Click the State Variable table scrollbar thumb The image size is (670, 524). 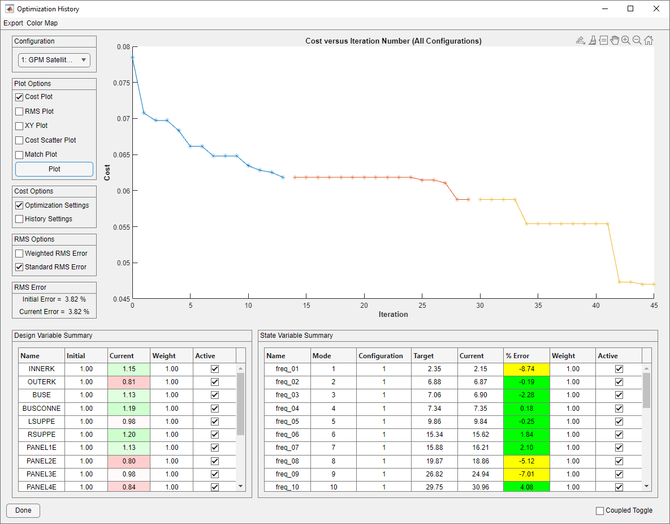point(646,390)
